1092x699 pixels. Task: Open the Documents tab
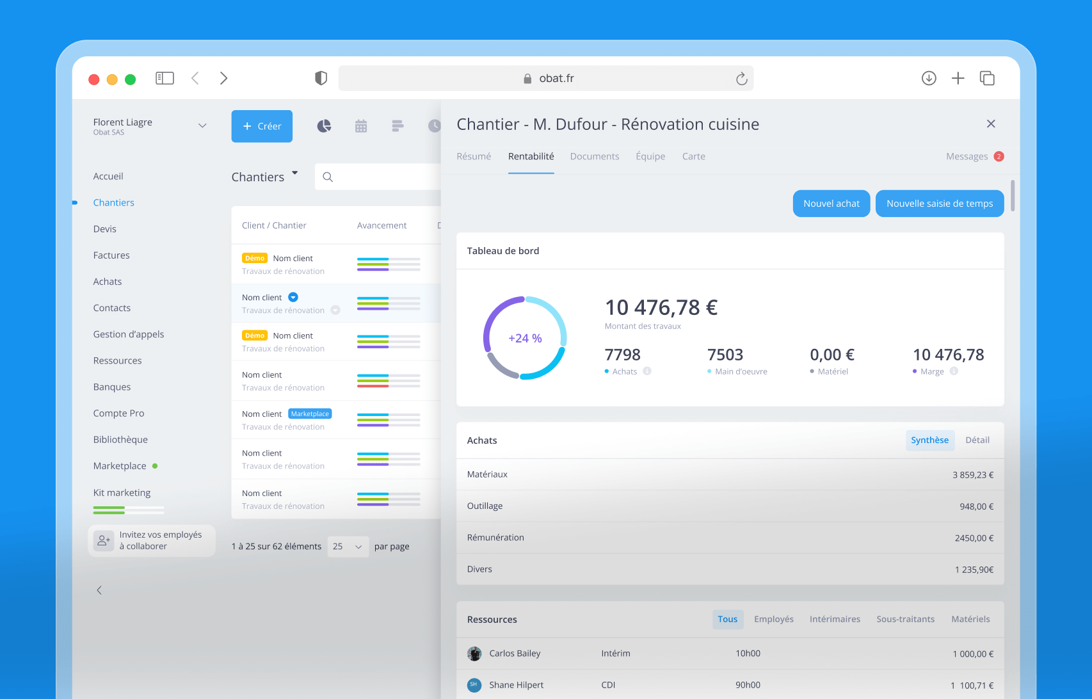(x=595, y=156)
